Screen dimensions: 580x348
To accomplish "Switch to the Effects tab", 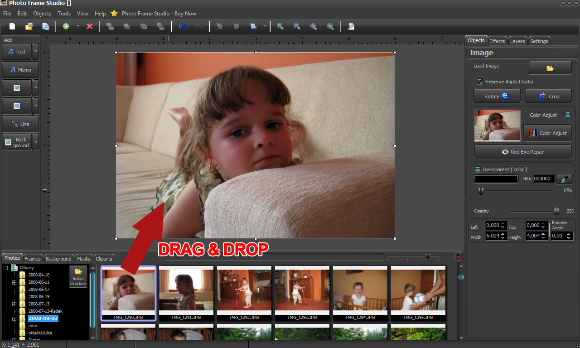I will click(497, 41).
